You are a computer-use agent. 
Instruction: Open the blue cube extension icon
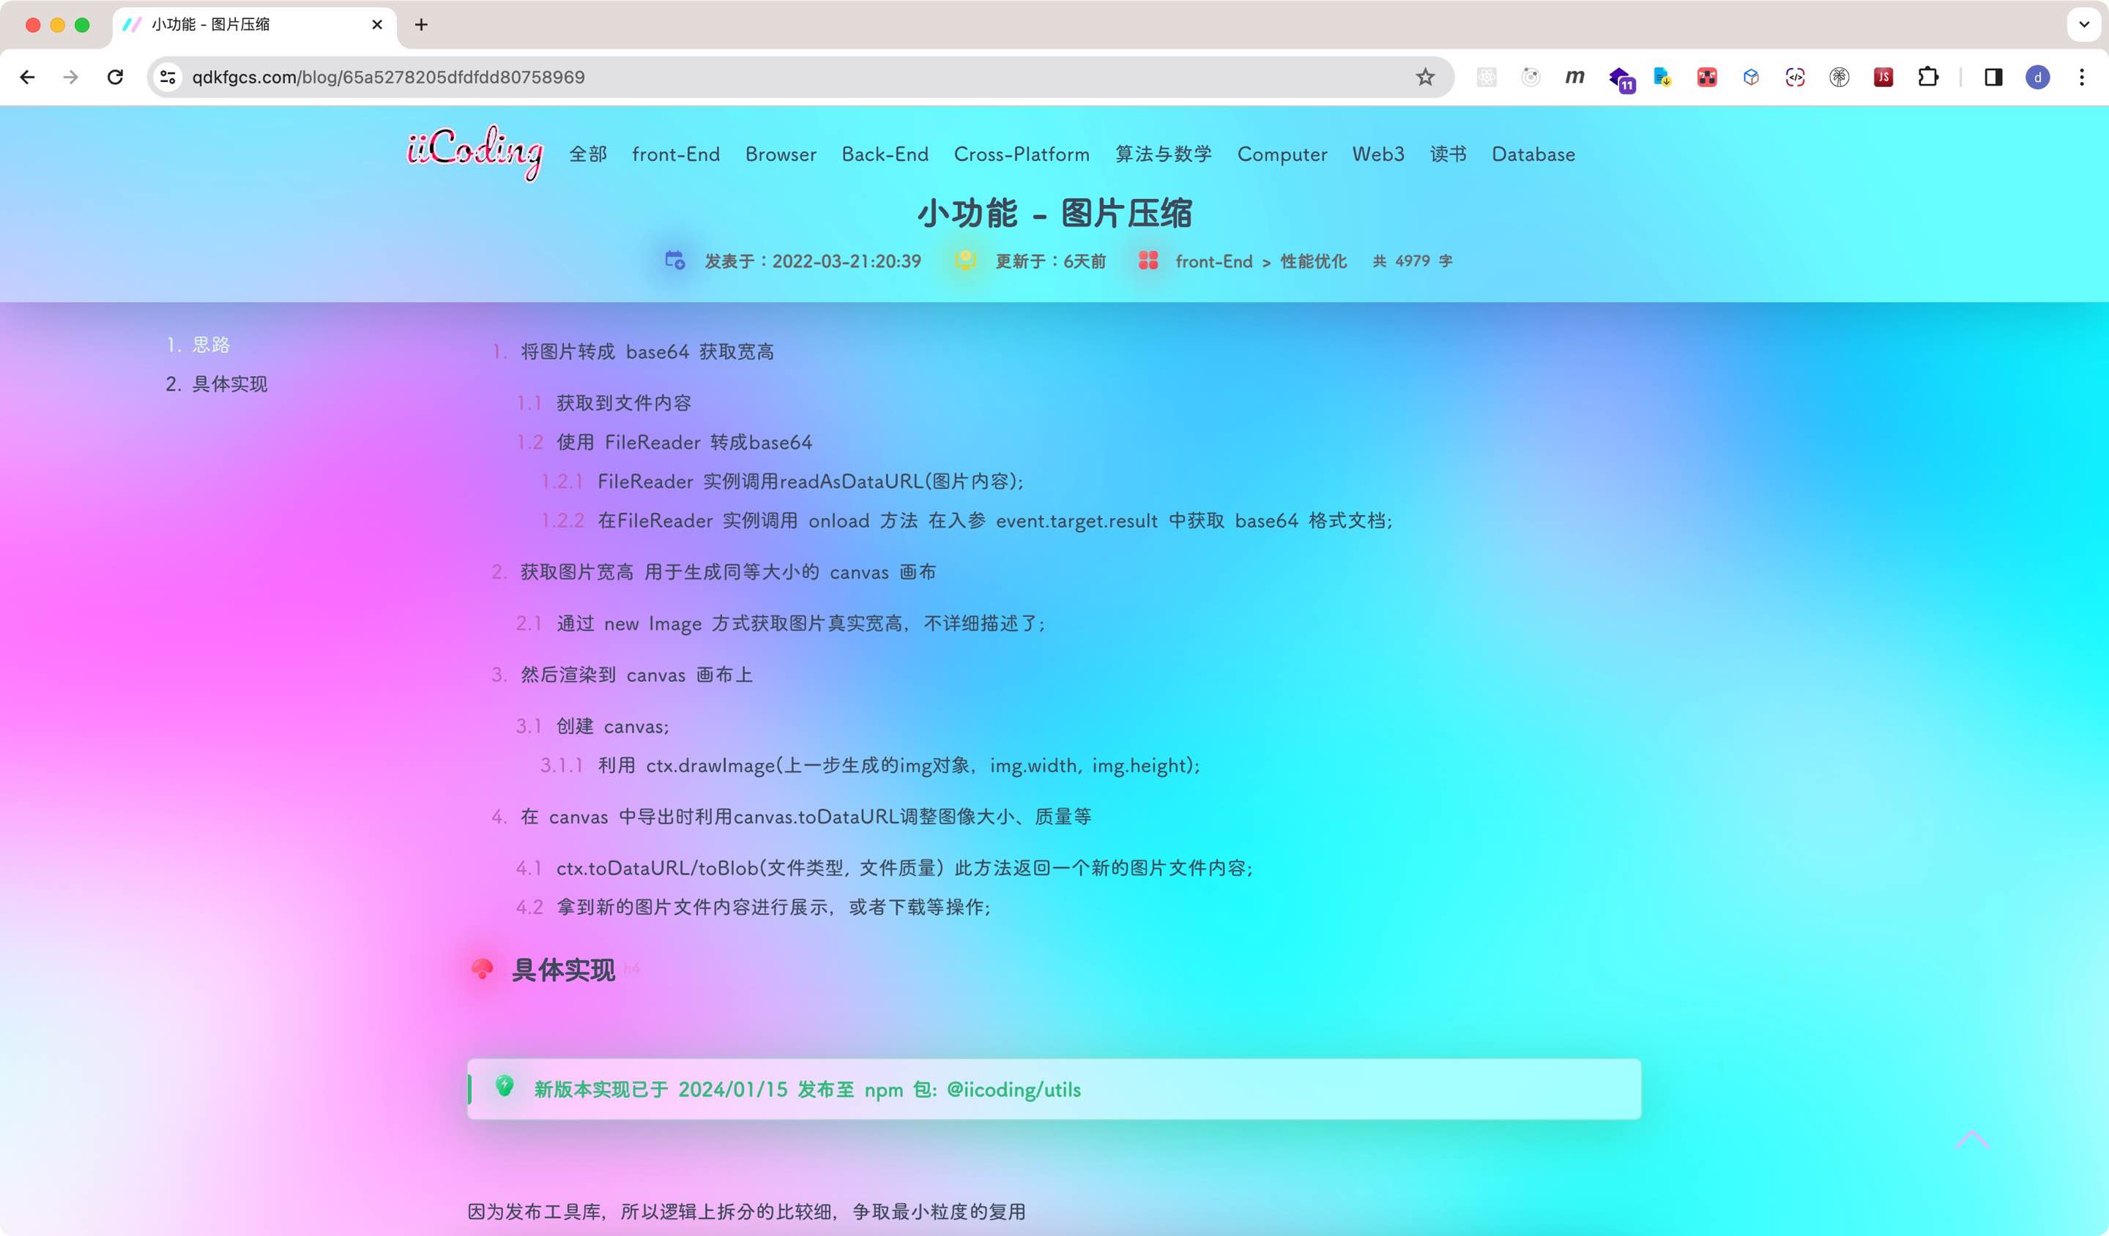[1751, 77]
